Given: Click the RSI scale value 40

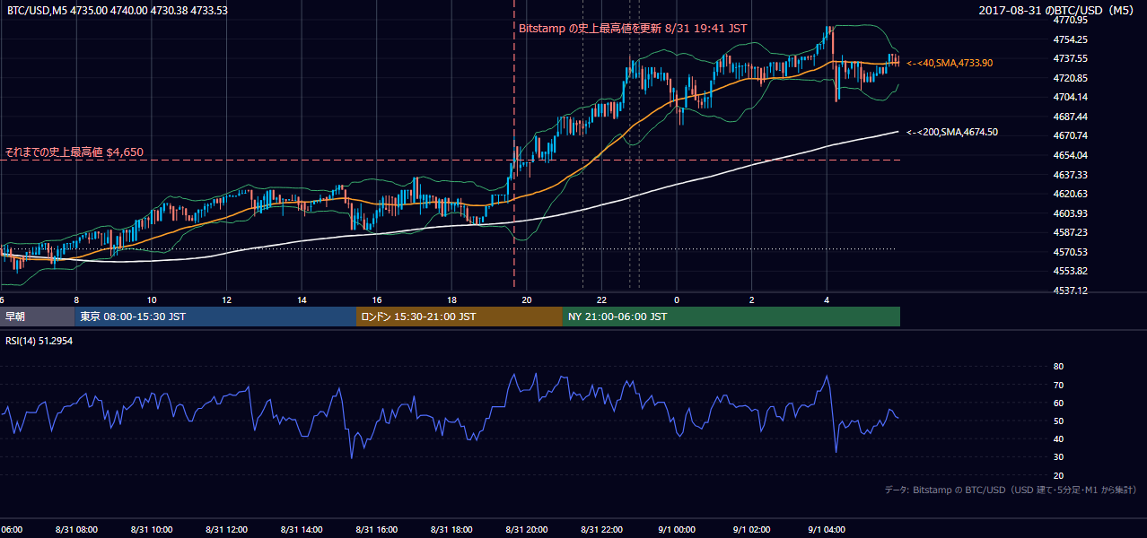Looking at the screenshot, I should click(1058, 439).
